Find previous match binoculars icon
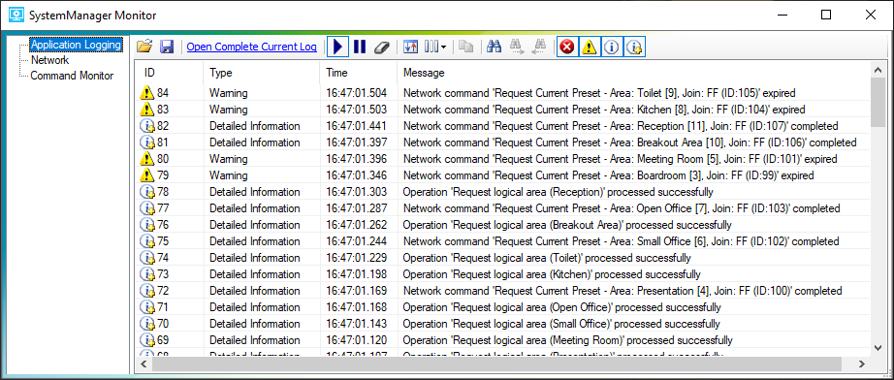Image resolution: width=894 pixels, height=380 pixels. pyautogui.click(x=539, y=47)
